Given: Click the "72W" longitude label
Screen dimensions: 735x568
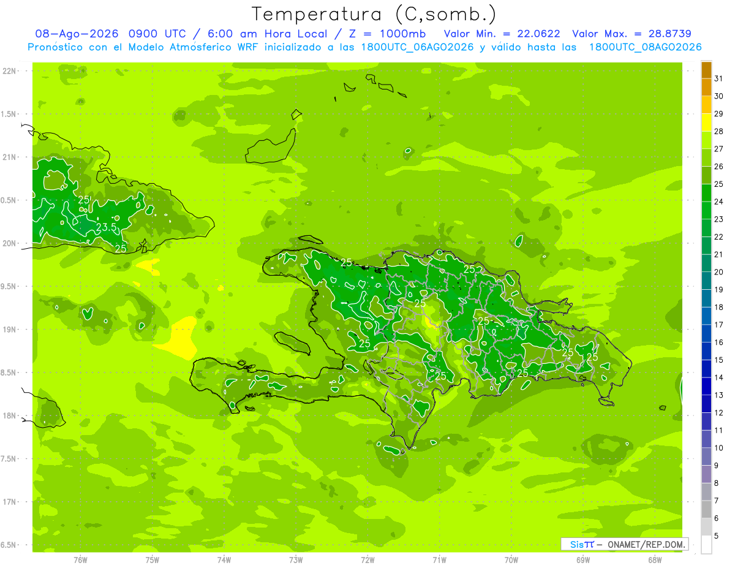Looking at the screenshot, I should tap(367, 559).
